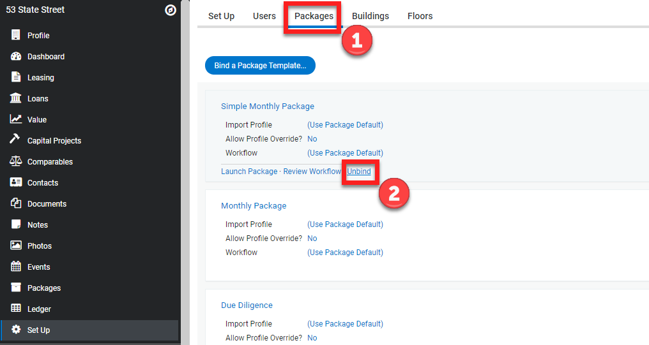Edit Workflow value for Simple Monthly Package
Viewport: 649px width, 345px height.
345,153
